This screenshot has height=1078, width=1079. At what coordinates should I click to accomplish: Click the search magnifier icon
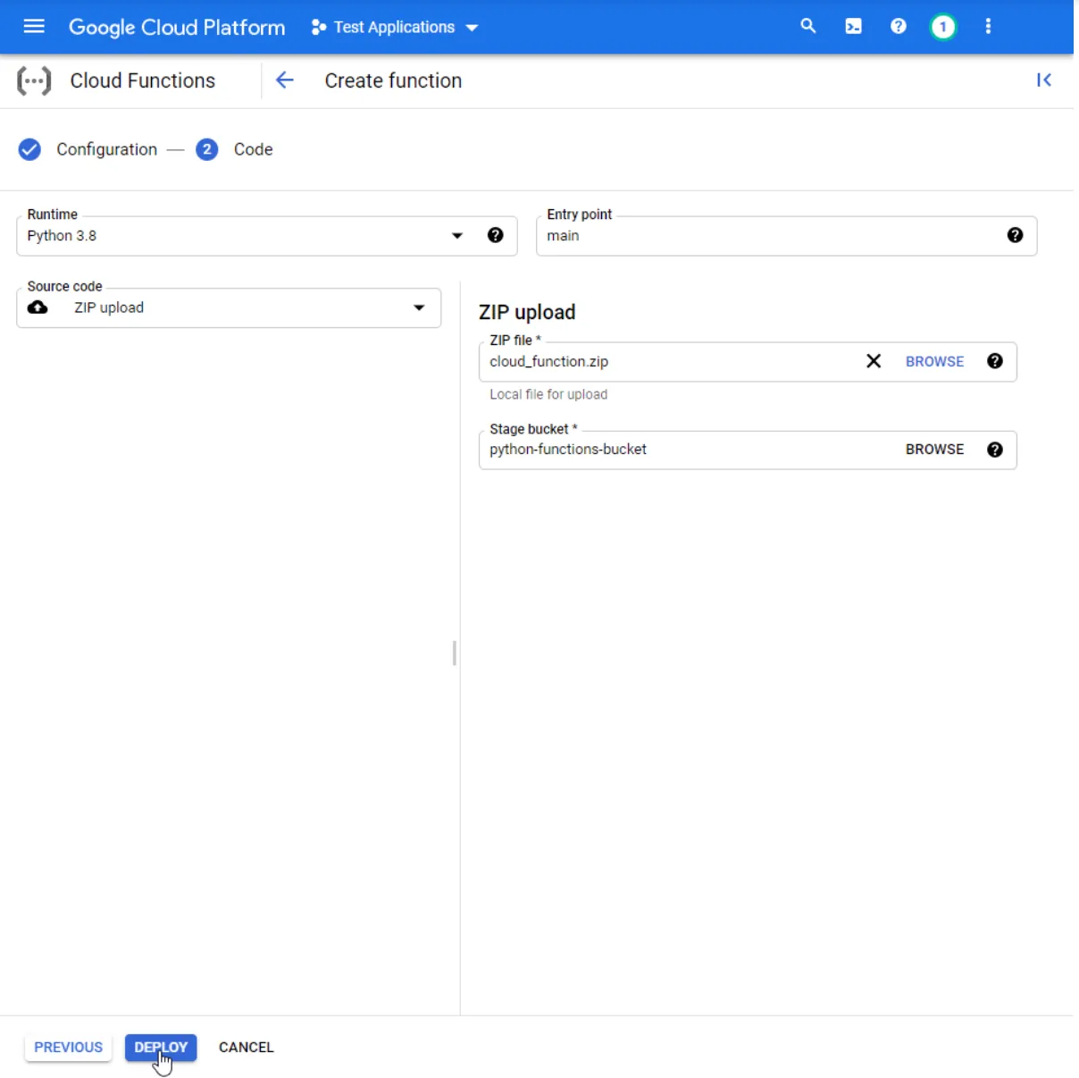click(x=808, y=27)
